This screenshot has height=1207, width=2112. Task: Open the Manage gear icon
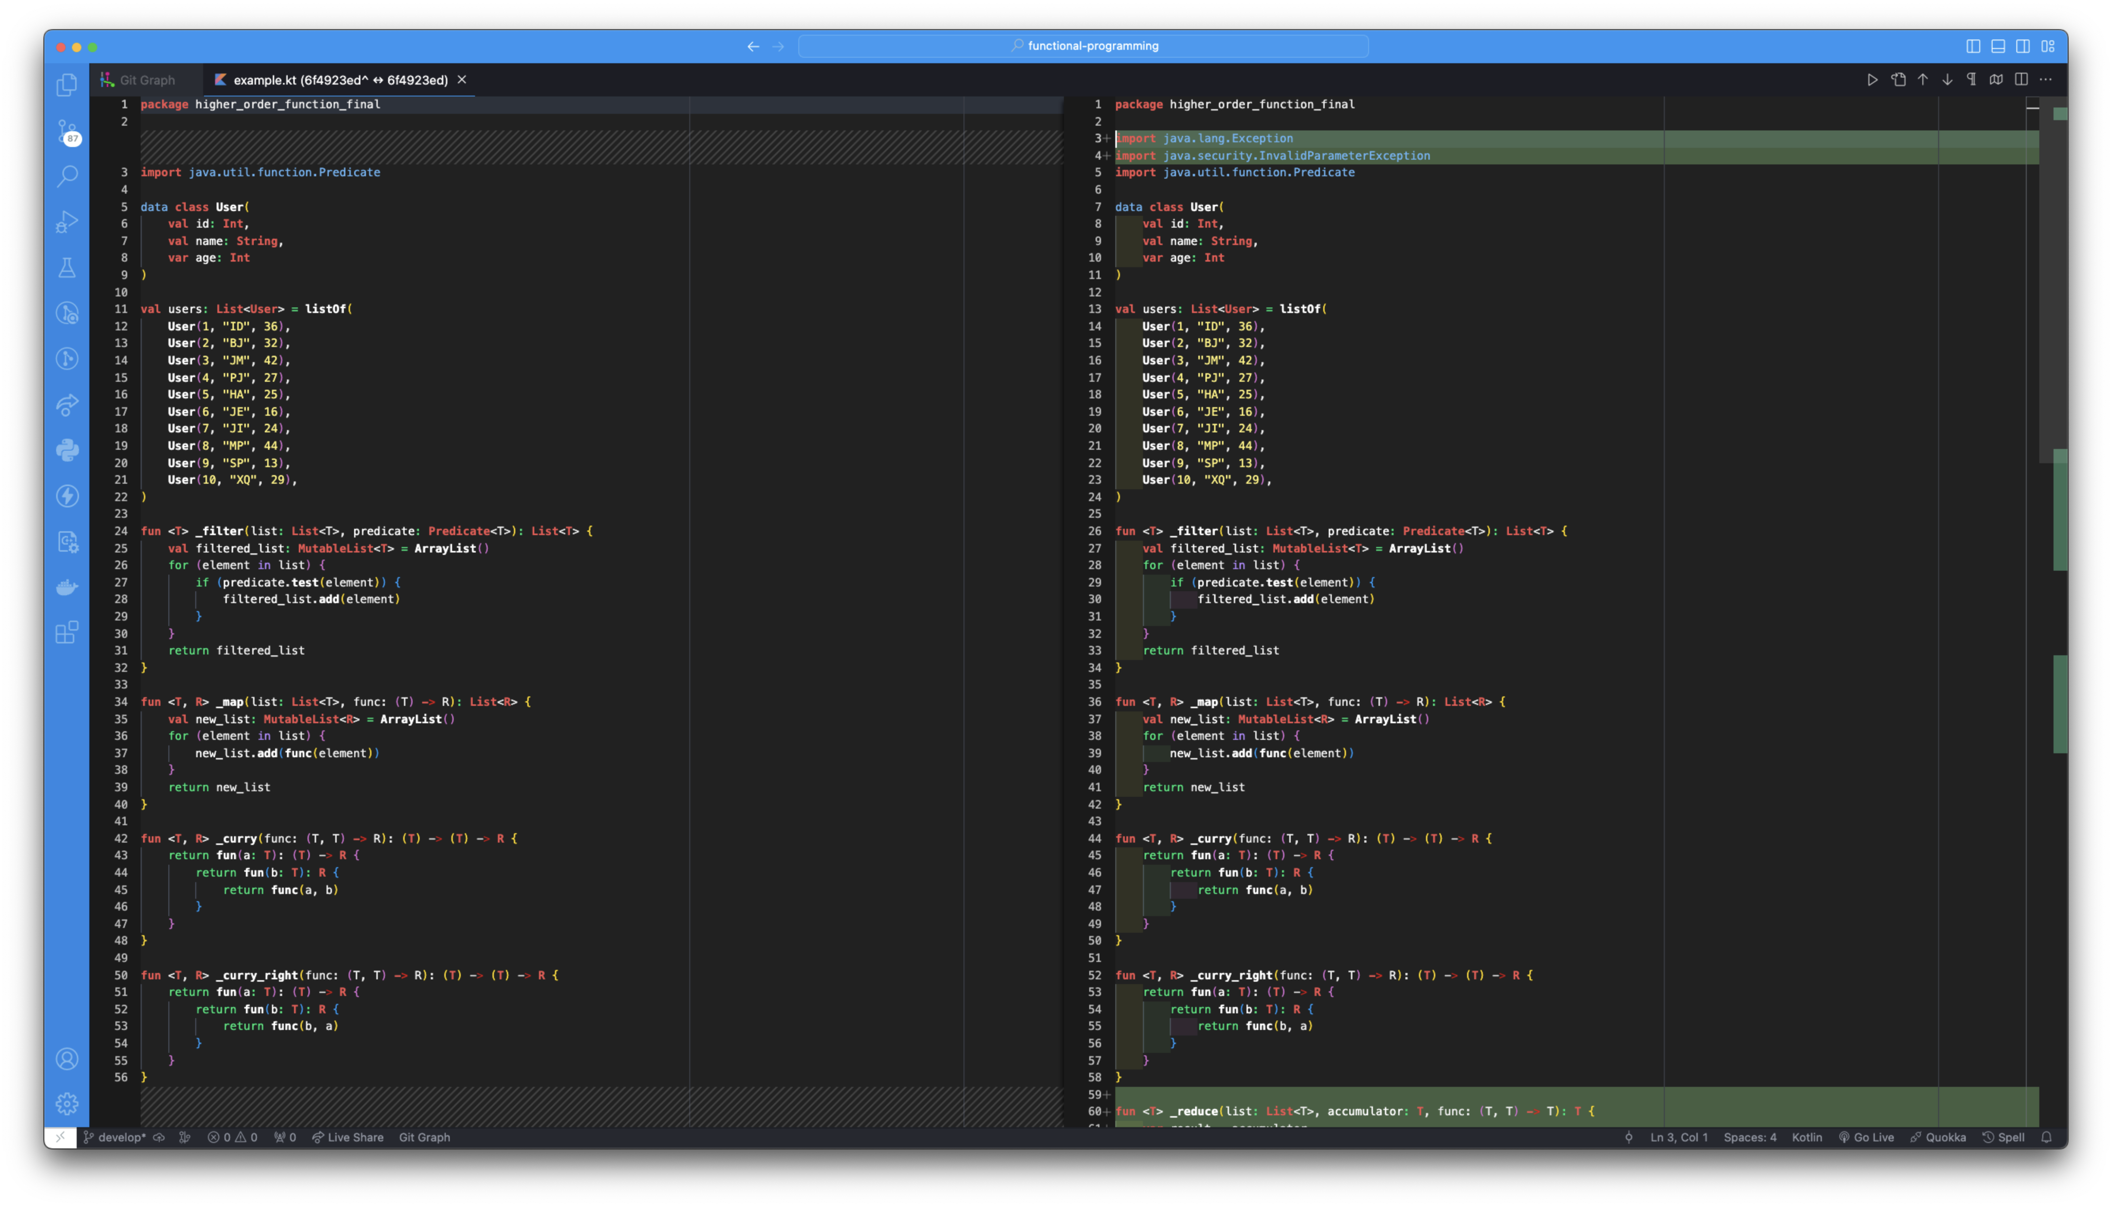[x=67, y=1103]
